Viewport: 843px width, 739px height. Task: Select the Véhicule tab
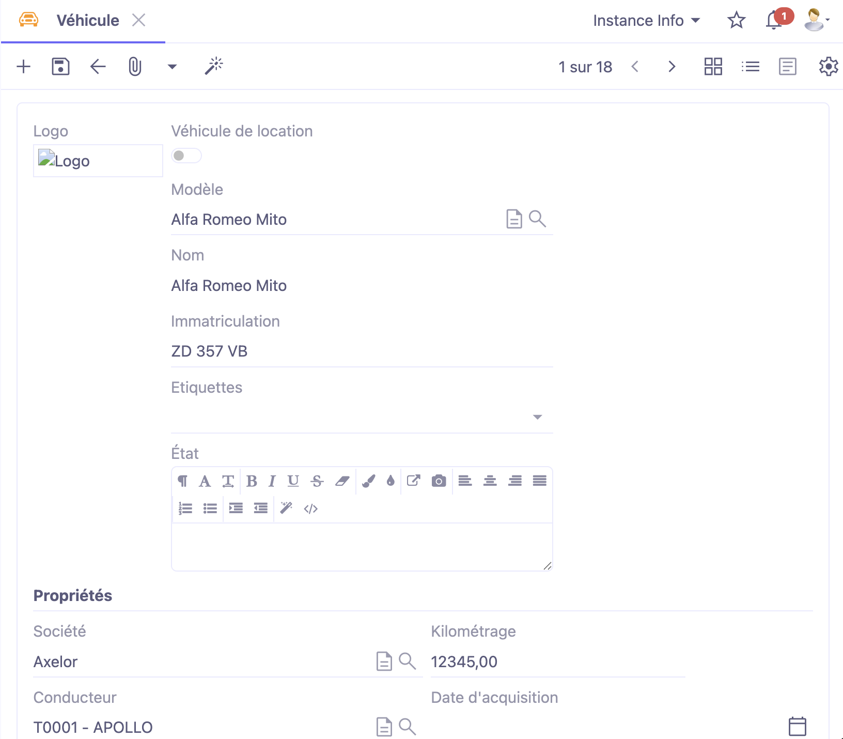coord(88,21)
